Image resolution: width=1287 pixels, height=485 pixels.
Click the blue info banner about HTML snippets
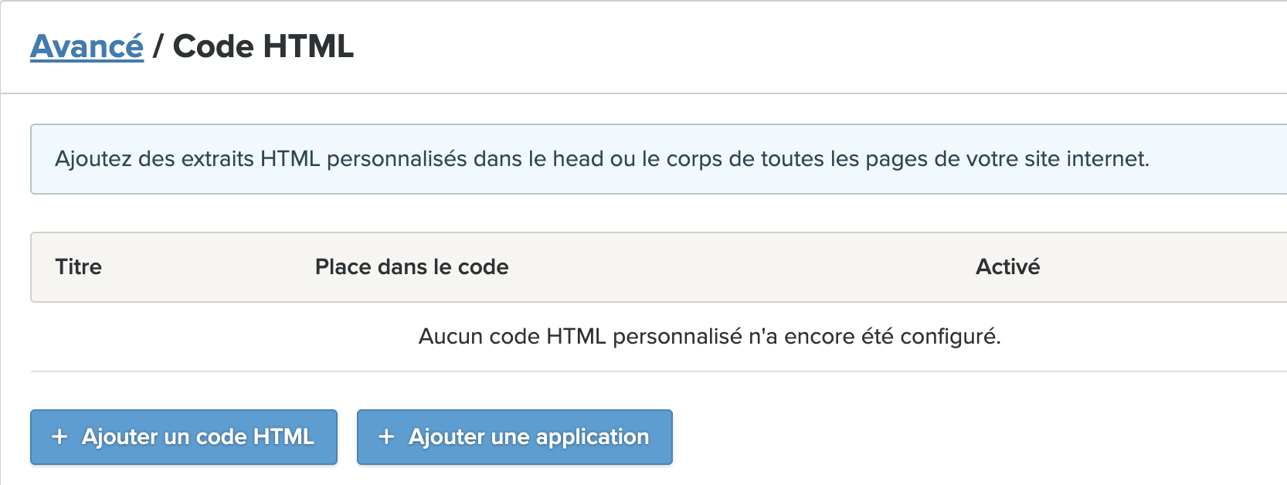[x=658, y=159]
